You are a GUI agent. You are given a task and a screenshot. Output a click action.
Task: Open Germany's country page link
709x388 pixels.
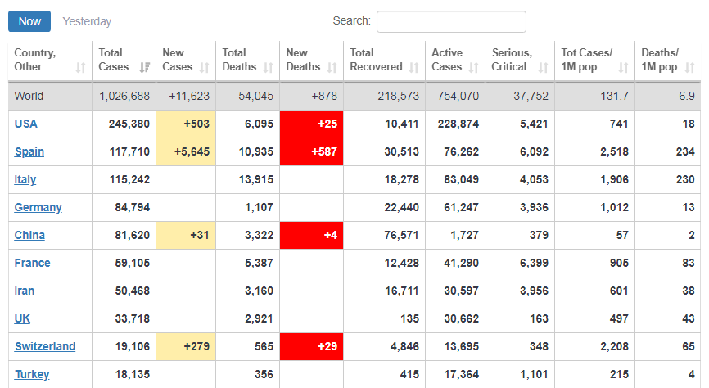coord(38,207)
